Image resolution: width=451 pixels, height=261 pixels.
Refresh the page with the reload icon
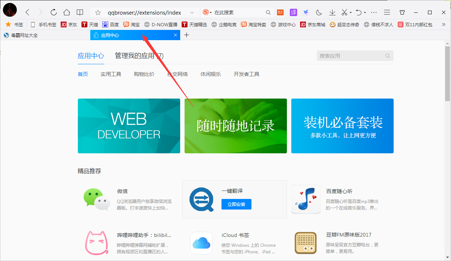(x=53, y=12)
